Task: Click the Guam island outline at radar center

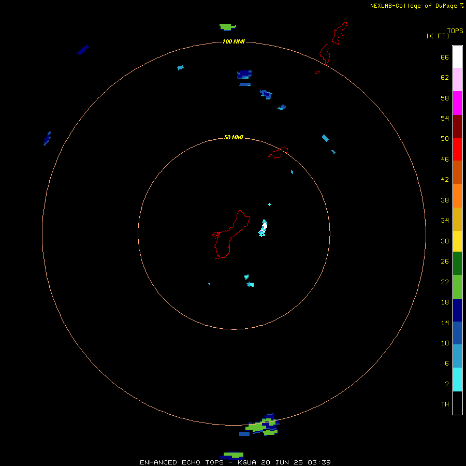Action: pos(231,235)
